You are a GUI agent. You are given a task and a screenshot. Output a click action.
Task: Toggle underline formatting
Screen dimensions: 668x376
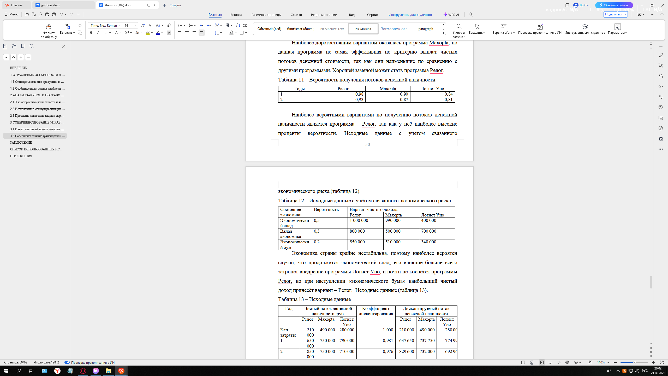point(106,33)
